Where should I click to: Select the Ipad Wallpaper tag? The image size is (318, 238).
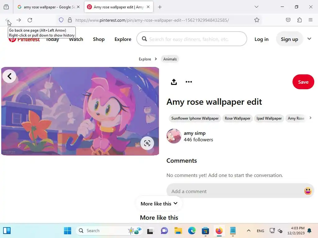(x=269, y=118)
